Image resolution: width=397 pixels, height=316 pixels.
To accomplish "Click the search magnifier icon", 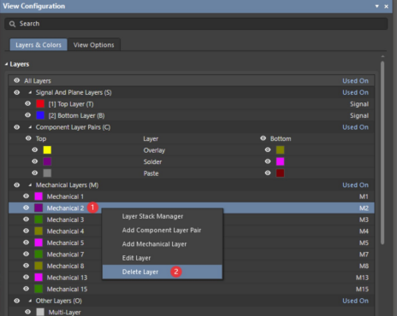I will point(12,24).
